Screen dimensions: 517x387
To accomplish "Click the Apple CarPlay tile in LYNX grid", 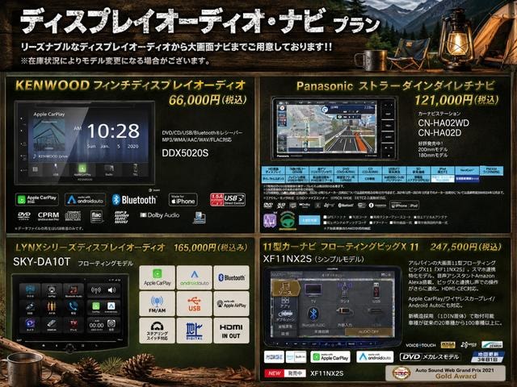I will tap(158, 277).
